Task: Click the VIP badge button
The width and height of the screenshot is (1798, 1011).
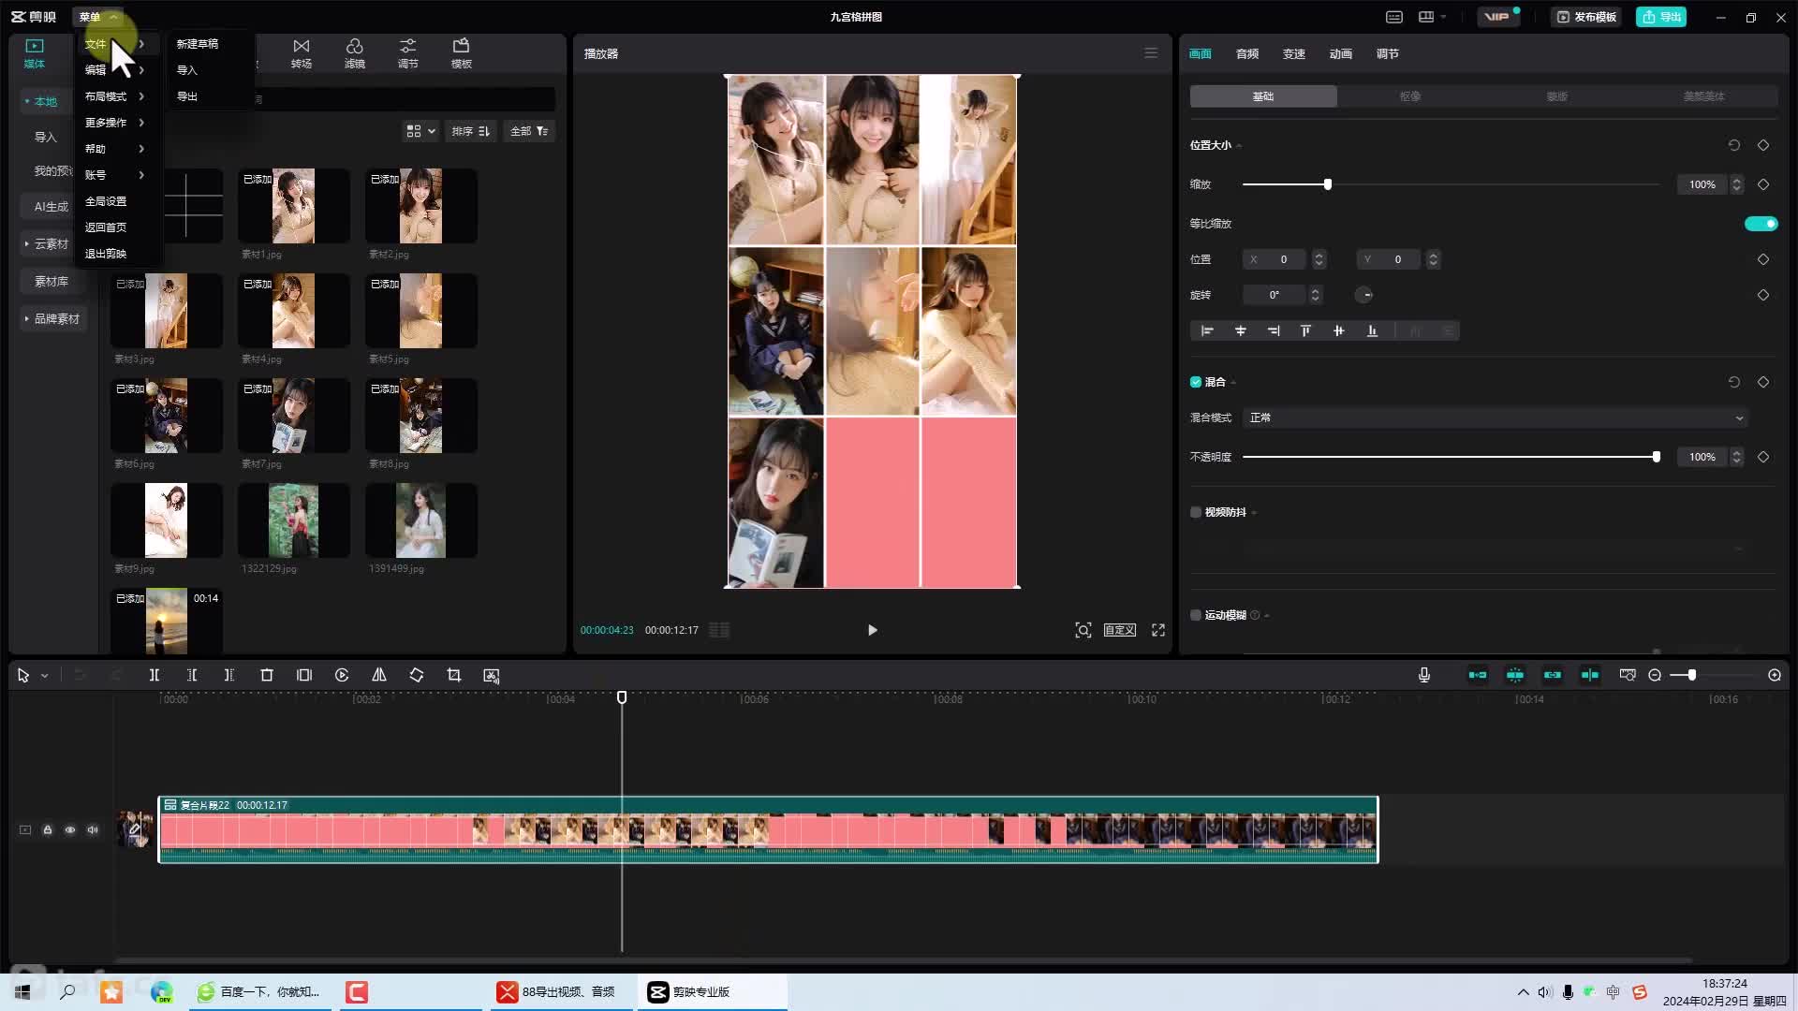Action: (x=1497, y=17)
